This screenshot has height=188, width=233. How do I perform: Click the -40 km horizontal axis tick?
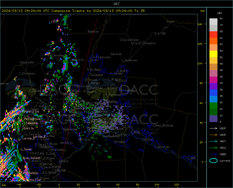tap(19, 184)
